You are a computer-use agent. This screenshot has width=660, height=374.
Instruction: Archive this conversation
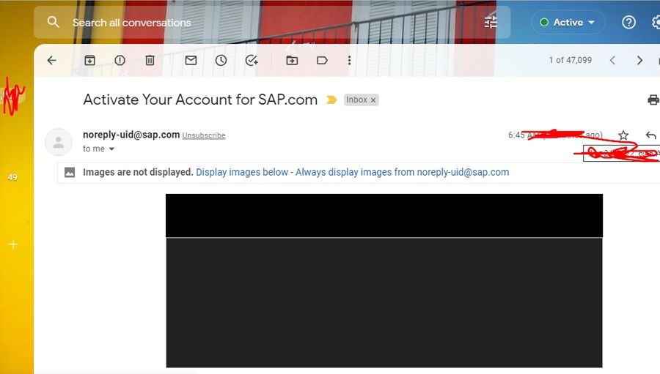click(89, 61)
